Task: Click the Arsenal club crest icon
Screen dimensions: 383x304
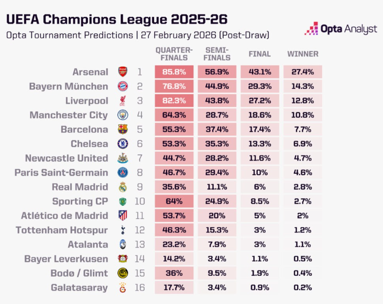Action: (x=122, y=72)
